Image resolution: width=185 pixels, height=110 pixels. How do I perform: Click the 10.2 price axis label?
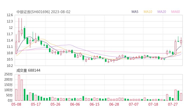[10, 66]
